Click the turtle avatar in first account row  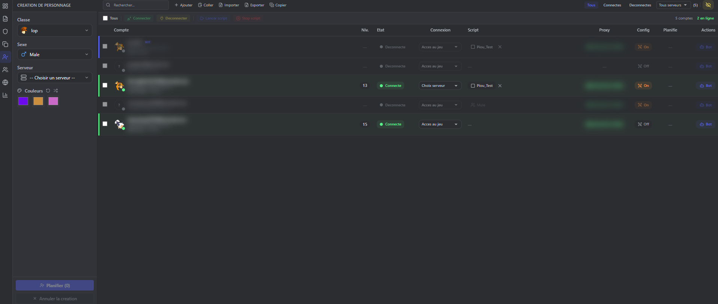click(x=119, y=47)
